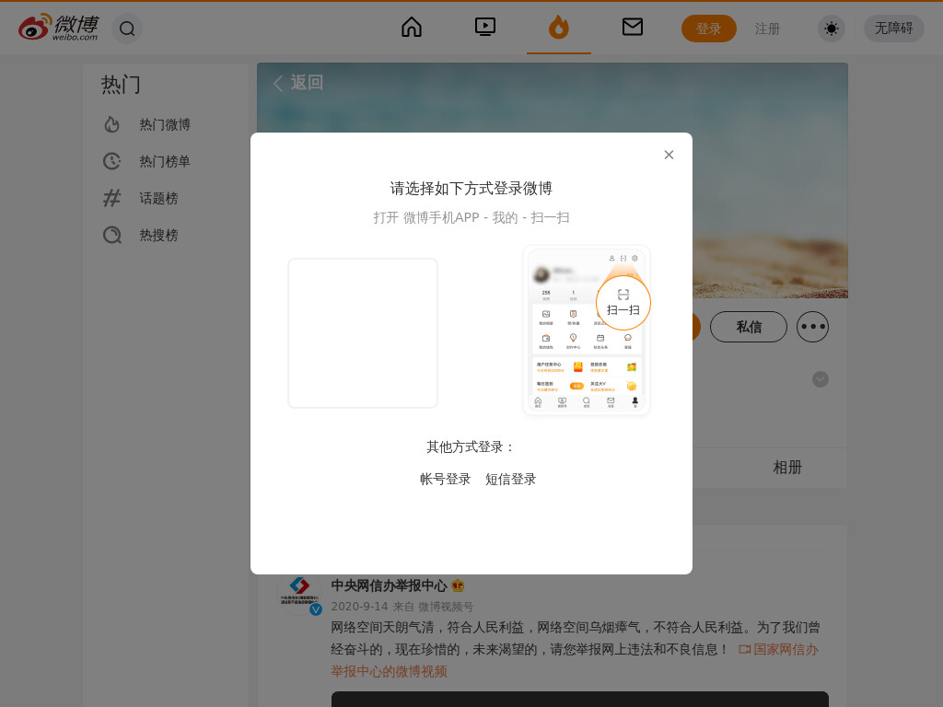Click the post author avatar
Screen dimensions: 943x707
tap(299, 592)
